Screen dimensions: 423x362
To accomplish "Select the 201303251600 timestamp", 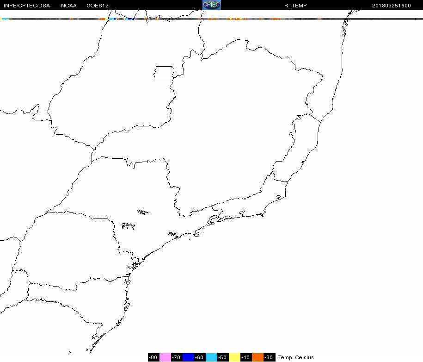I will click(391, 6).
